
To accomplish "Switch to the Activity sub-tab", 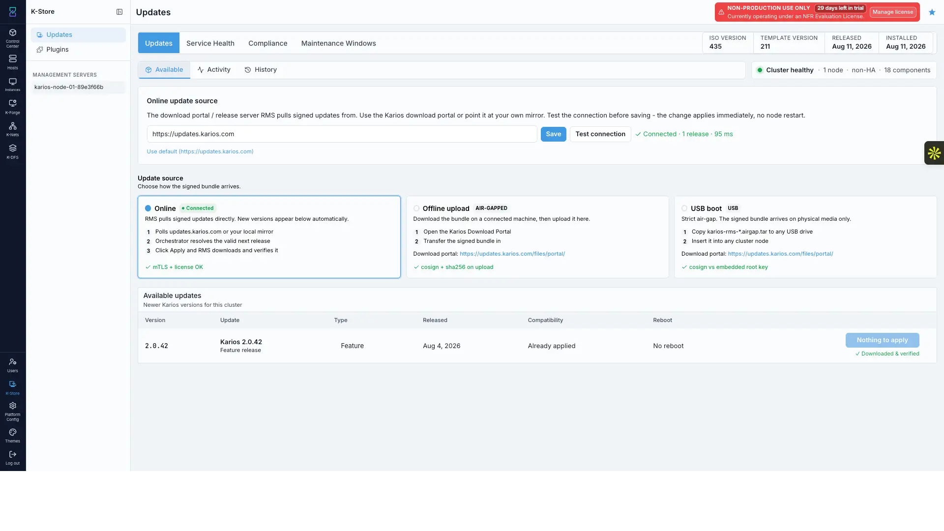I will (214, 70).
